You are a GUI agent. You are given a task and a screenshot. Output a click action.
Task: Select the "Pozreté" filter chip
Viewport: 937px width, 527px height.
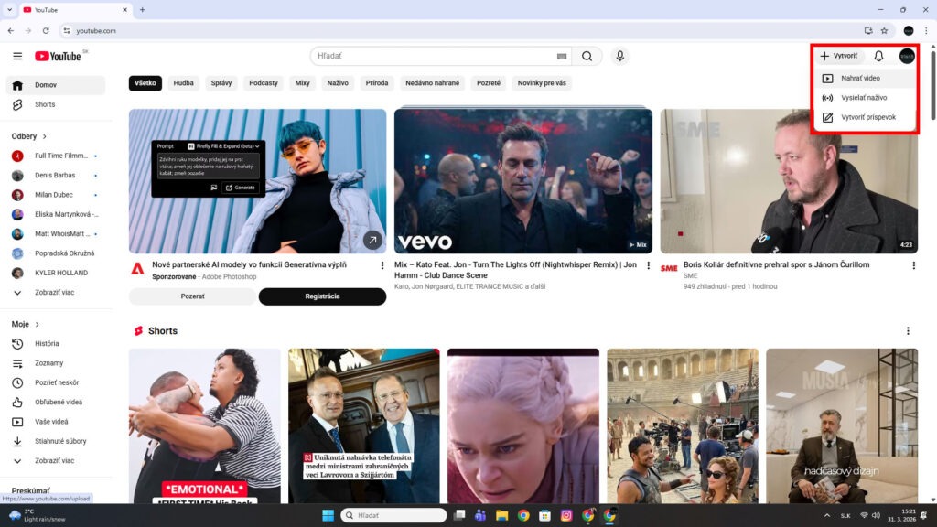[489, 82]
